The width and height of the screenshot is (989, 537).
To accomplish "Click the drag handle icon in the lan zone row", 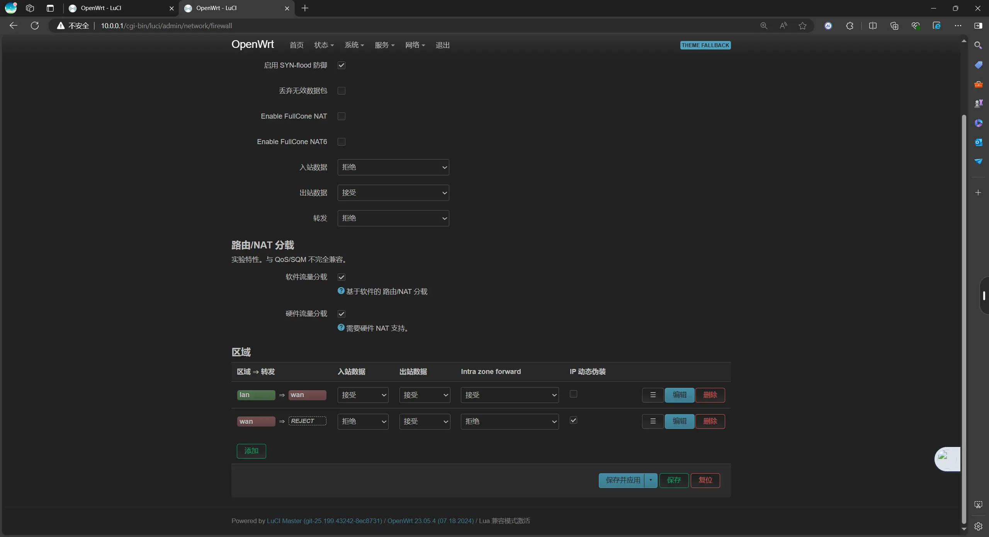I will [653, 395].
